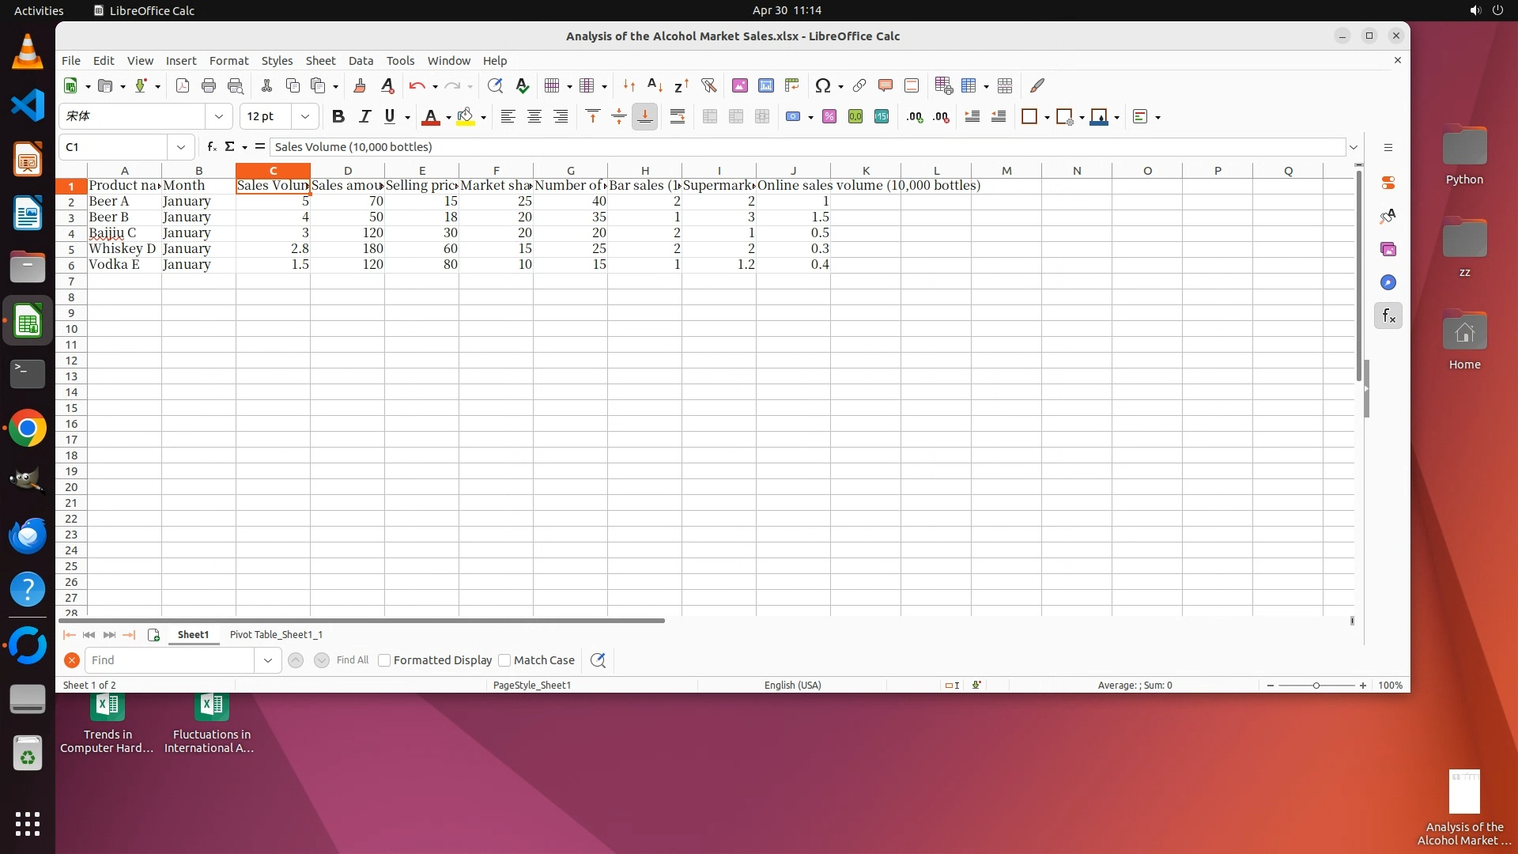Click inside the Find text field

[x=169, y=660]
